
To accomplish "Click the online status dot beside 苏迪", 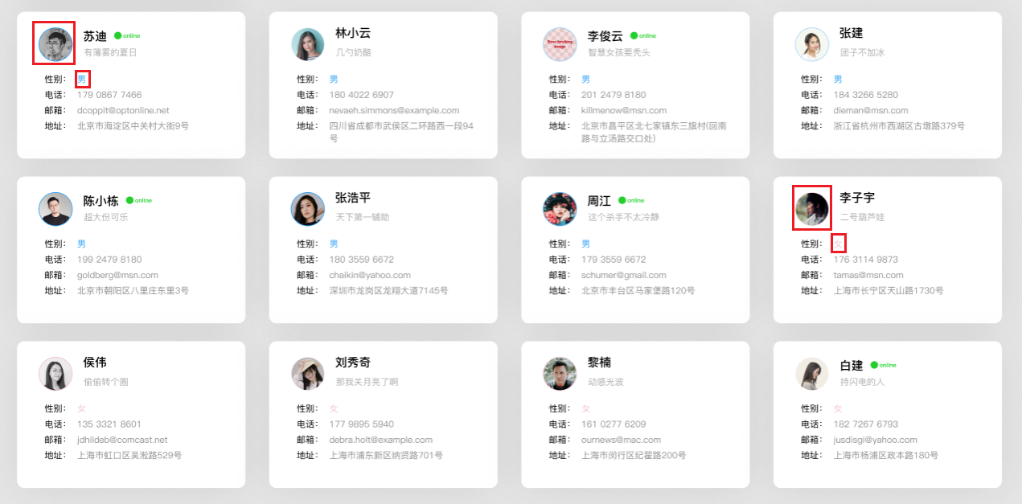I will (x=118, y=35).
